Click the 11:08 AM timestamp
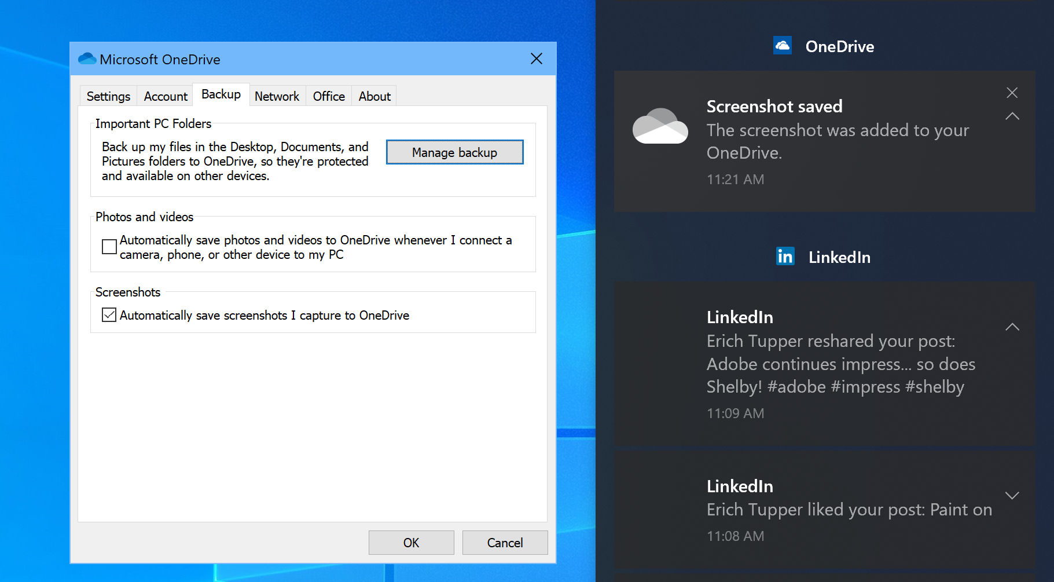The height and width of the screenshot is (582, 1054). 735,536
